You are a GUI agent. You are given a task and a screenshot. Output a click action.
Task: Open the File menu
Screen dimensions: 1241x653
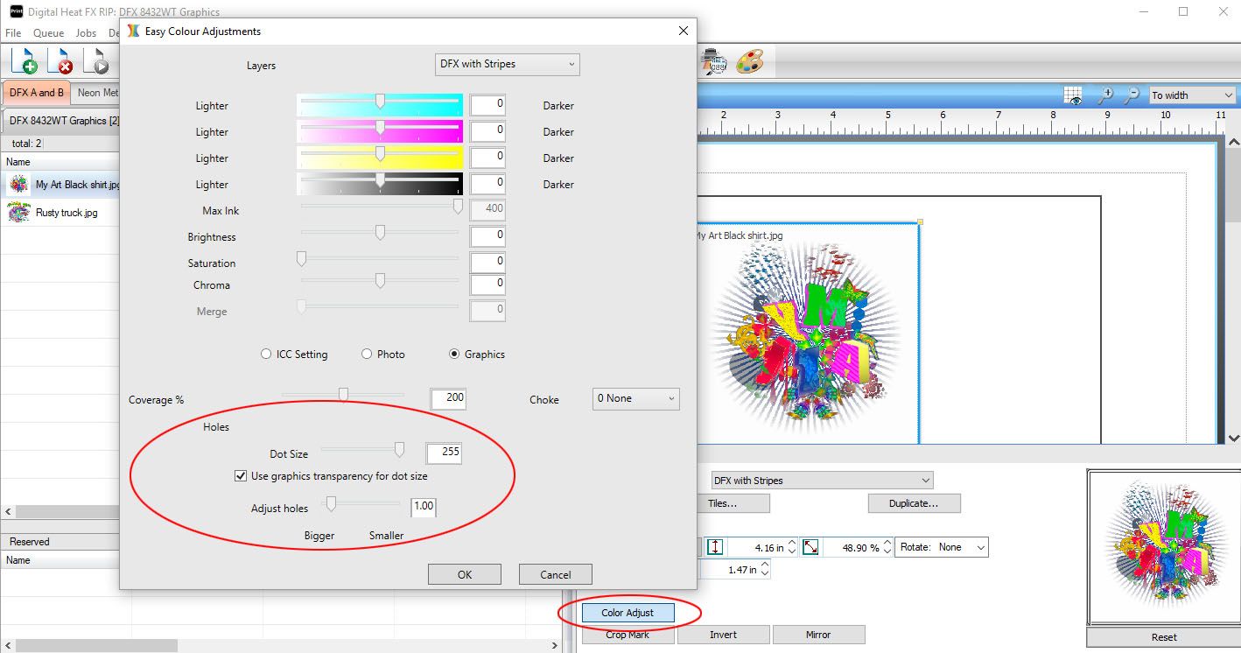pos(13,32)
